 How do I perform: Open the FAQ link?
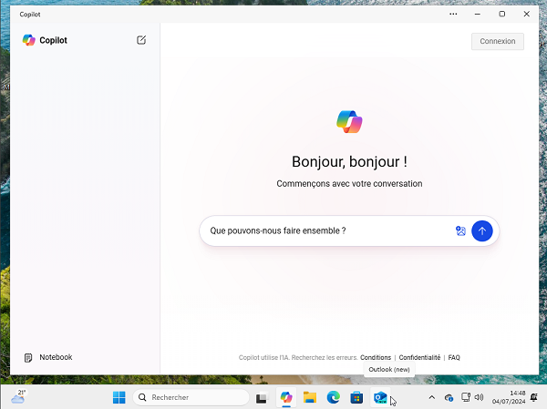[x=454, y=358]
